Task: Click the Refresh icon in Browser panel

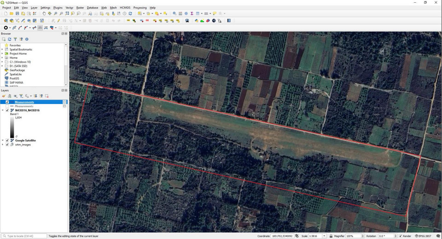Action: [x=10, y=39]
